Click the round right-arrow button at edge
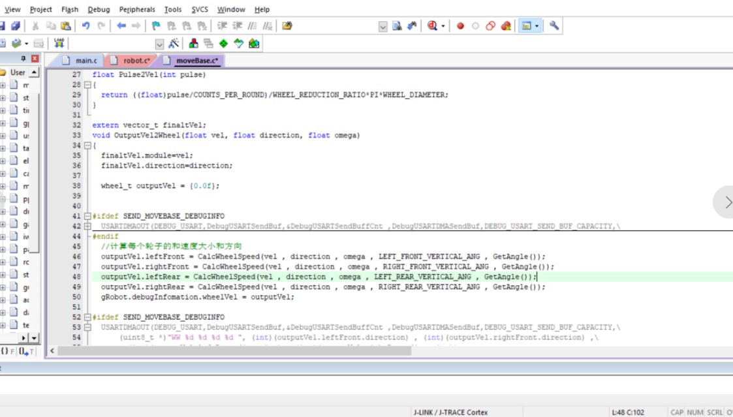The width and height of the screenshot is (733, 417). click(726, 202)
